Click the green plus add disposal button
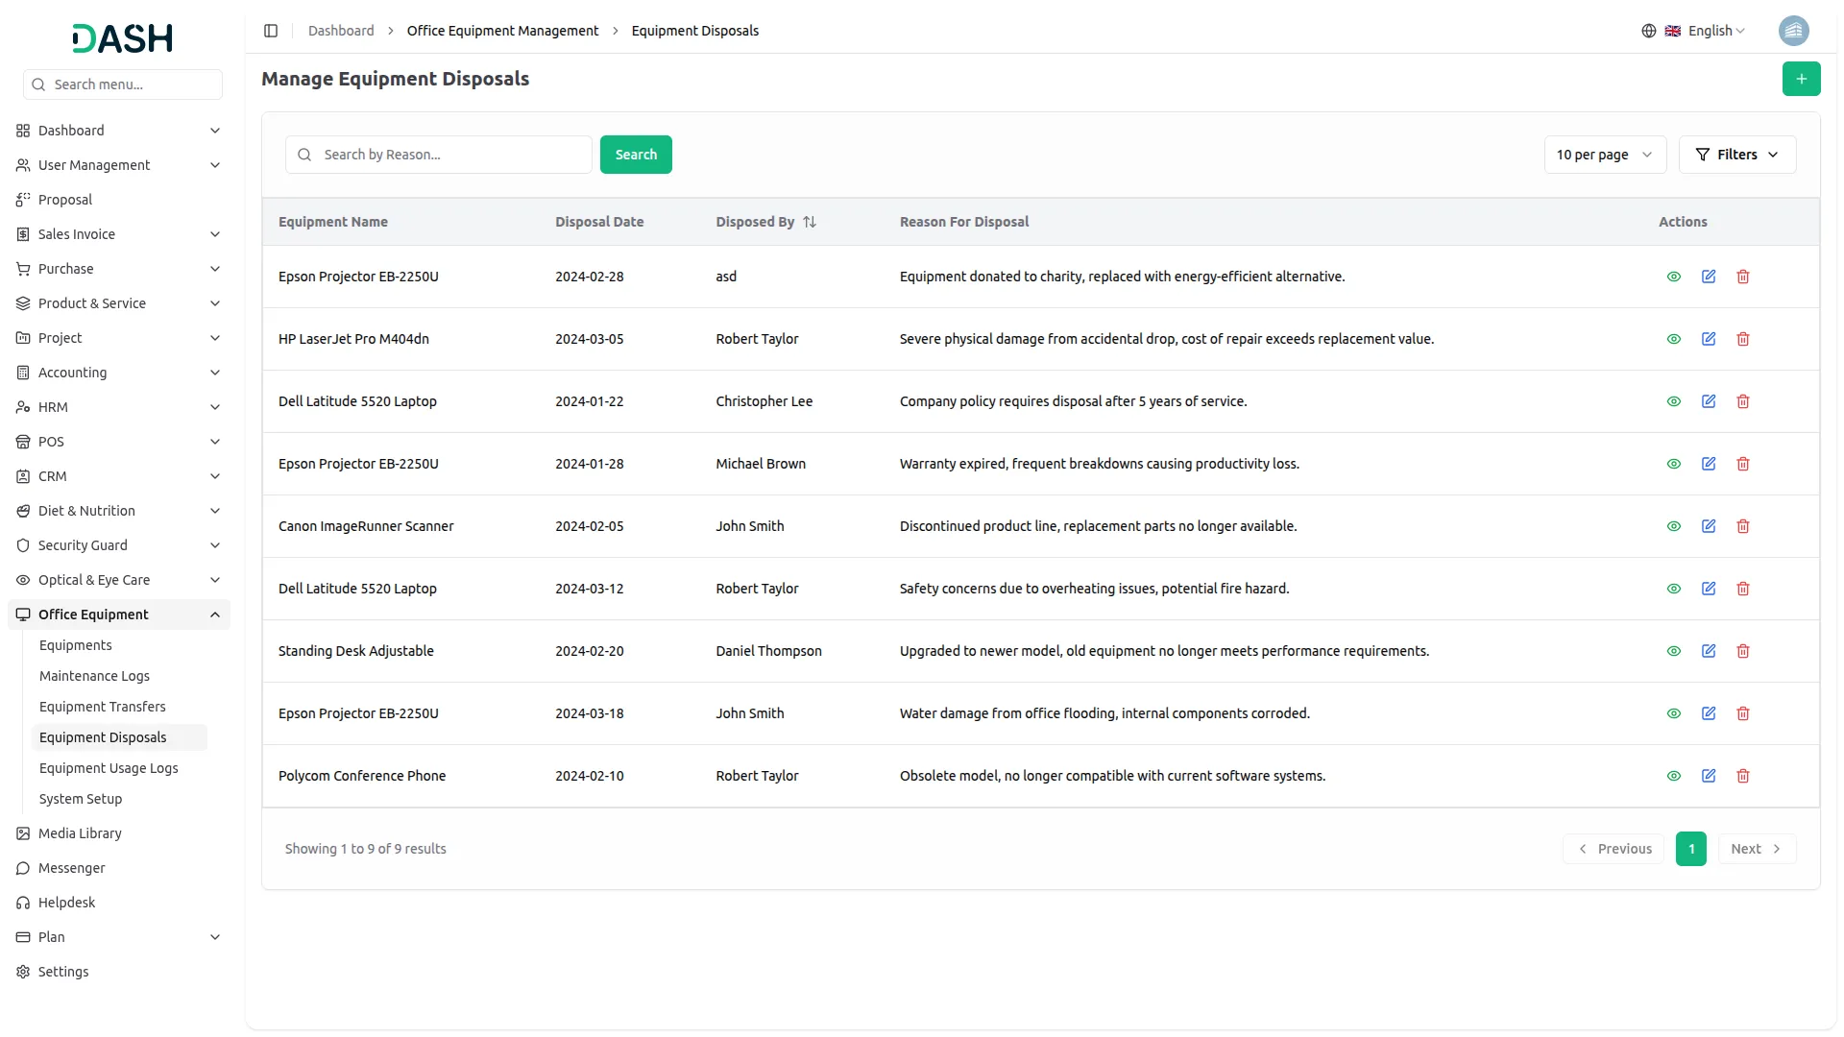The image size is (1844, 1037). [x=1801, y=79]
